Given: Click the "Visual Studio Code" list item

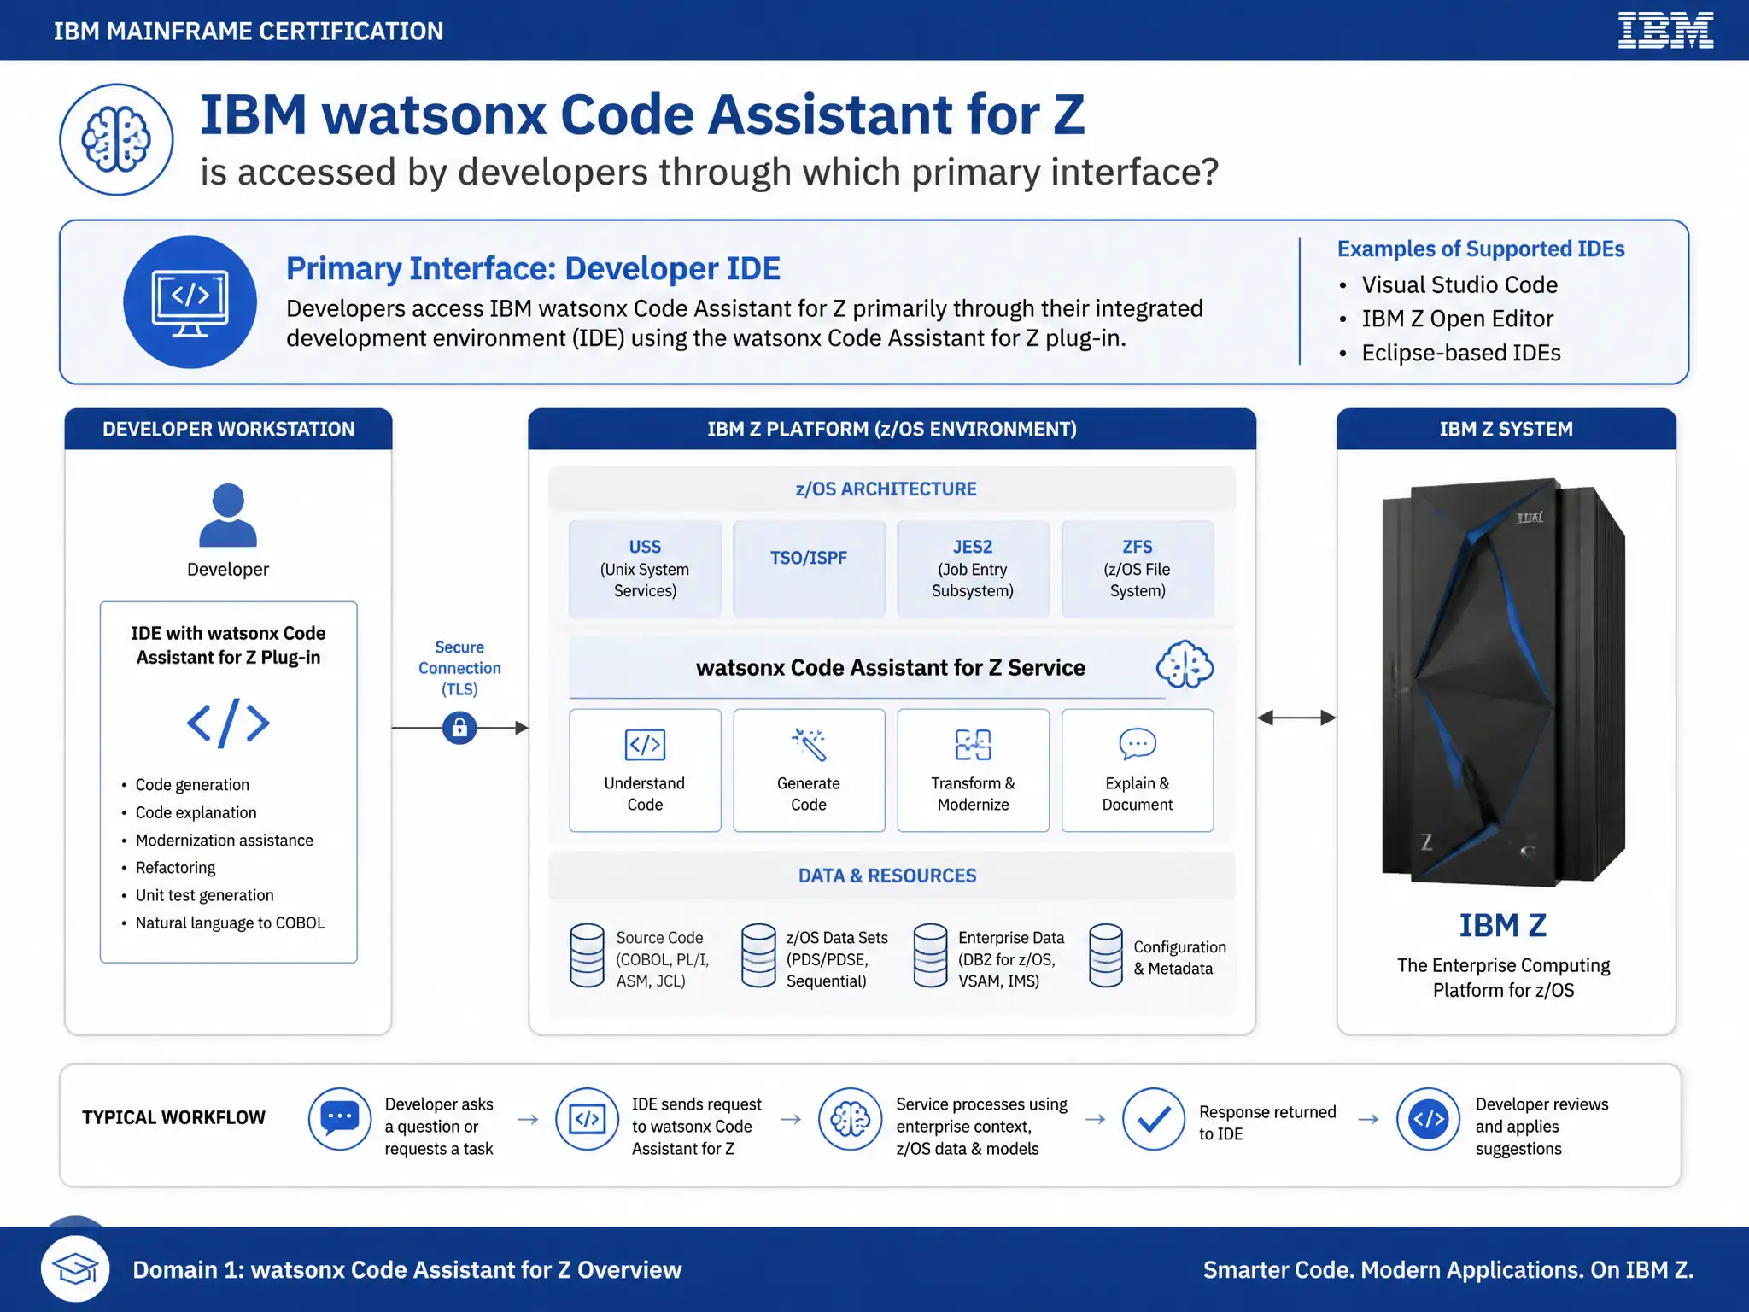Looking at the screenshot, I should click(x=1459, y=284).
